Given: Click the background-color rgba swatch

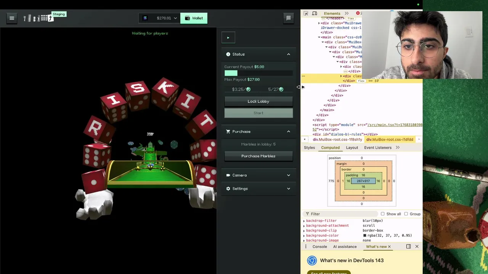Looking at the screenshot, I should [x=364, y=236].
